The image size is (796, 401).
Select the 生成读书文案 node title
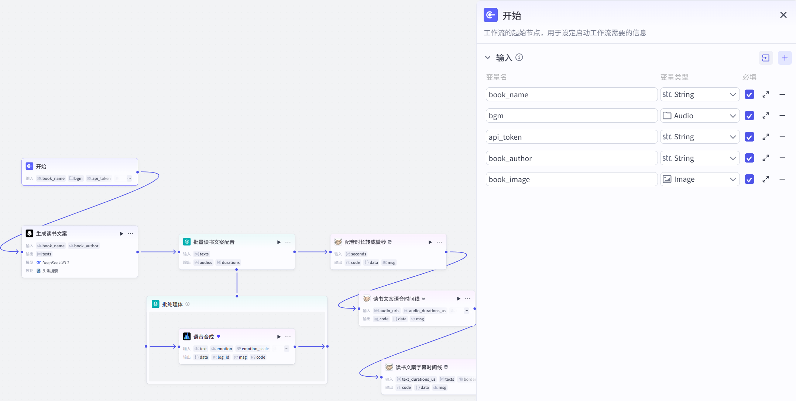tap(51, 234)
